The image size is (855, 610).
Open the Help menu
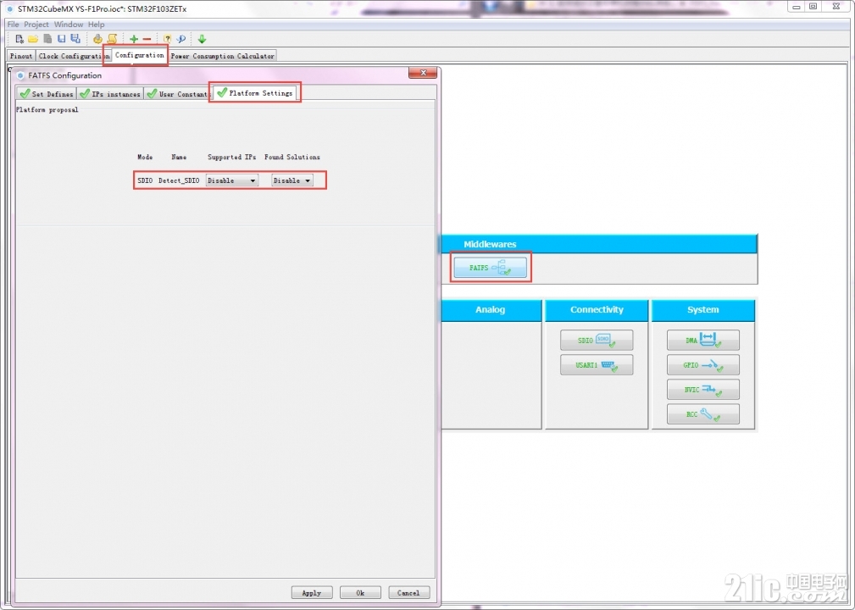96,25
